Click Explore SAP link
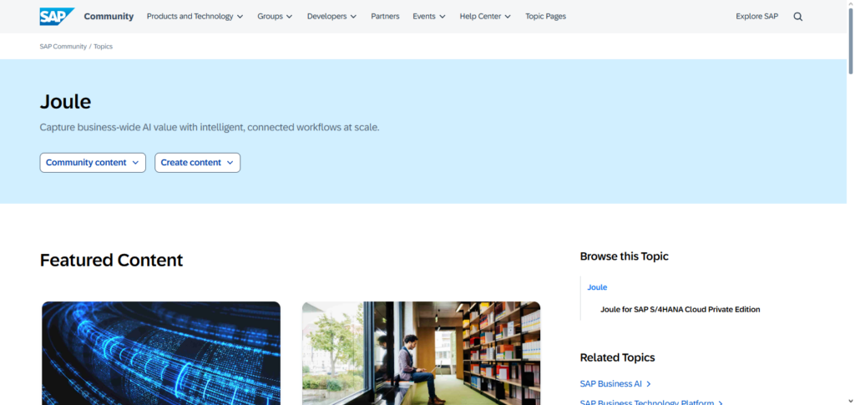The width and height of the screenshot is (855, 405). pyautogui.click(x=756, y=17)
